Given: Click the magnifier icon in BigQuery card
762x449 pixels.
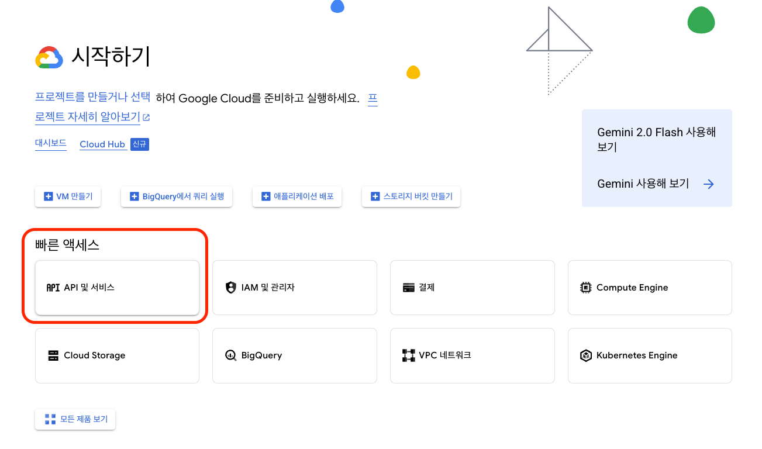Looking at the screenshot, I should pyautogui.click(x=231, y=355).
